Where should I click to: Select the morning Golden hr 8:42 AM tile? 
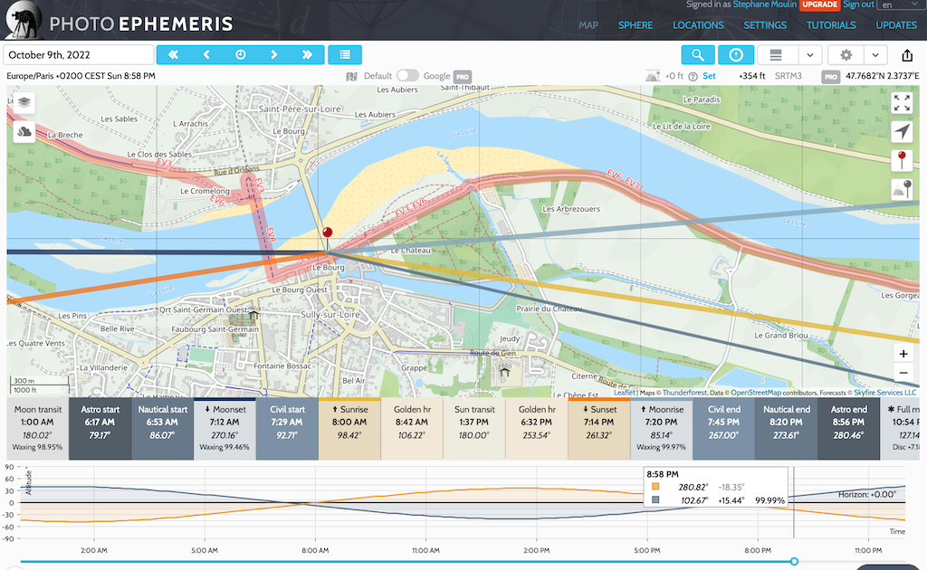[412, 429]
